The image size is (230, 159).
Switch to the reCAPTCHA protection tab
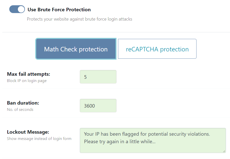pos(157,49)
